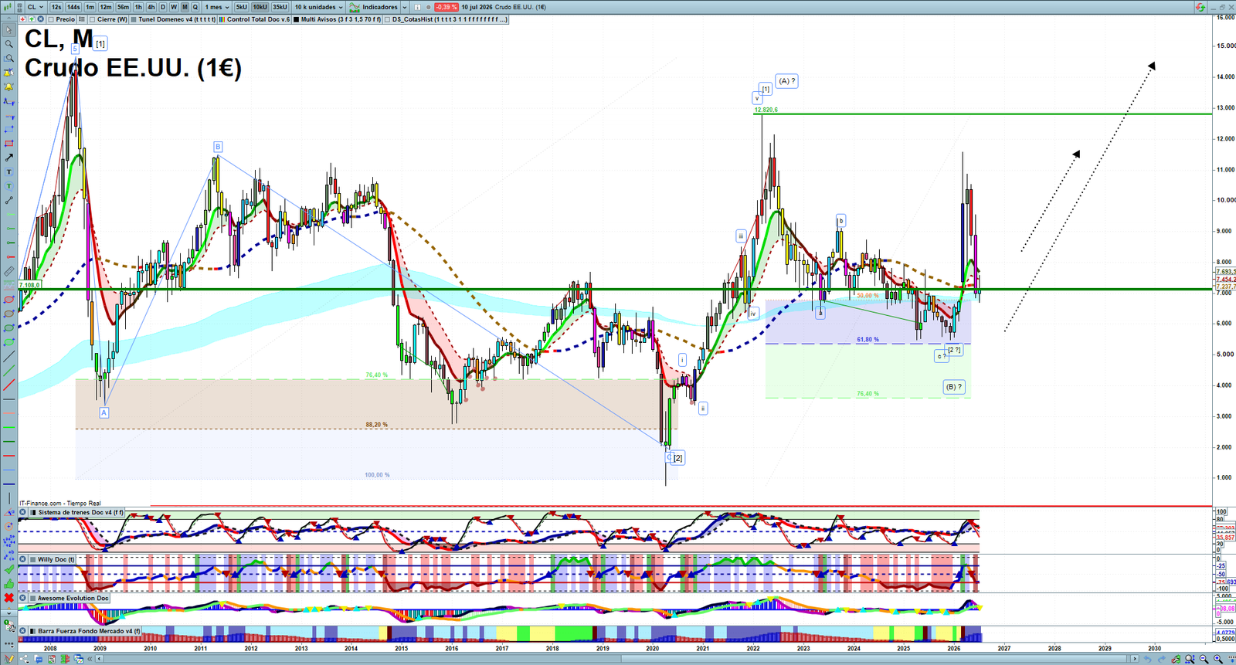The width and height of the screenshot is (1236, 665).
Task: Click the 5kU units button
Action: point(242,7)
